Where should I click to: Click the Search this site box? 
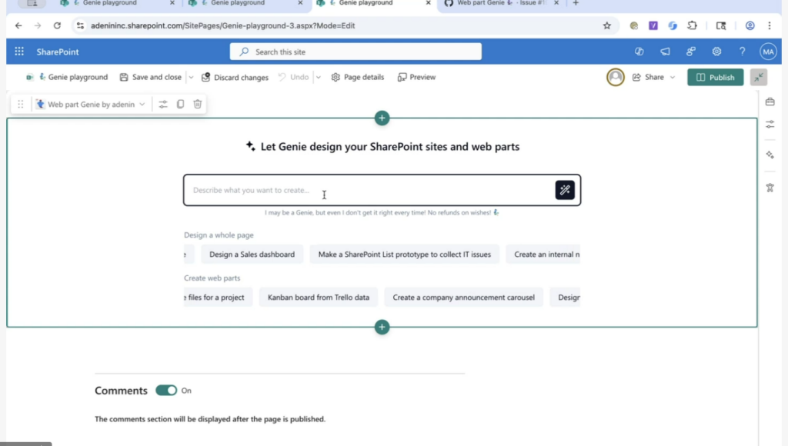[356, 52]
